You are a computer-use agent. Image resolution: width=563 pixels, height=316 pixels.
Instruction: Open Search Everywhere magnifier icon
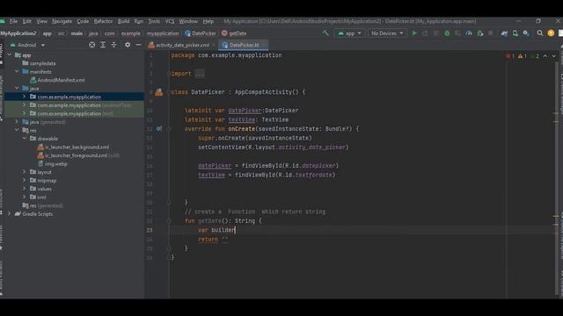540,33
